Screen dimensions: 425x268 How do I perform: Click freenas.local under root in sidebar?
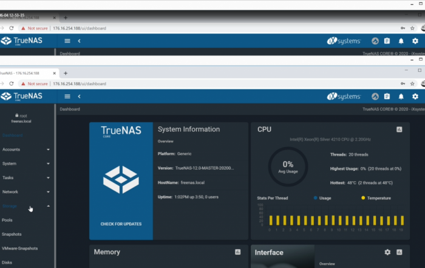21,122
